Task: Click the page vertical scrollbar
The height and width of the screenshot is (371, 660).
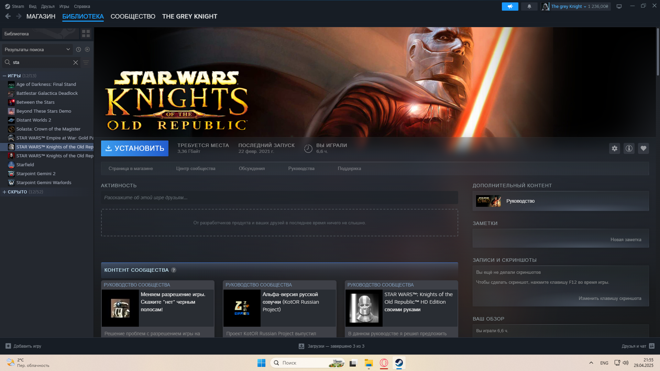Action: coord(658,52)
